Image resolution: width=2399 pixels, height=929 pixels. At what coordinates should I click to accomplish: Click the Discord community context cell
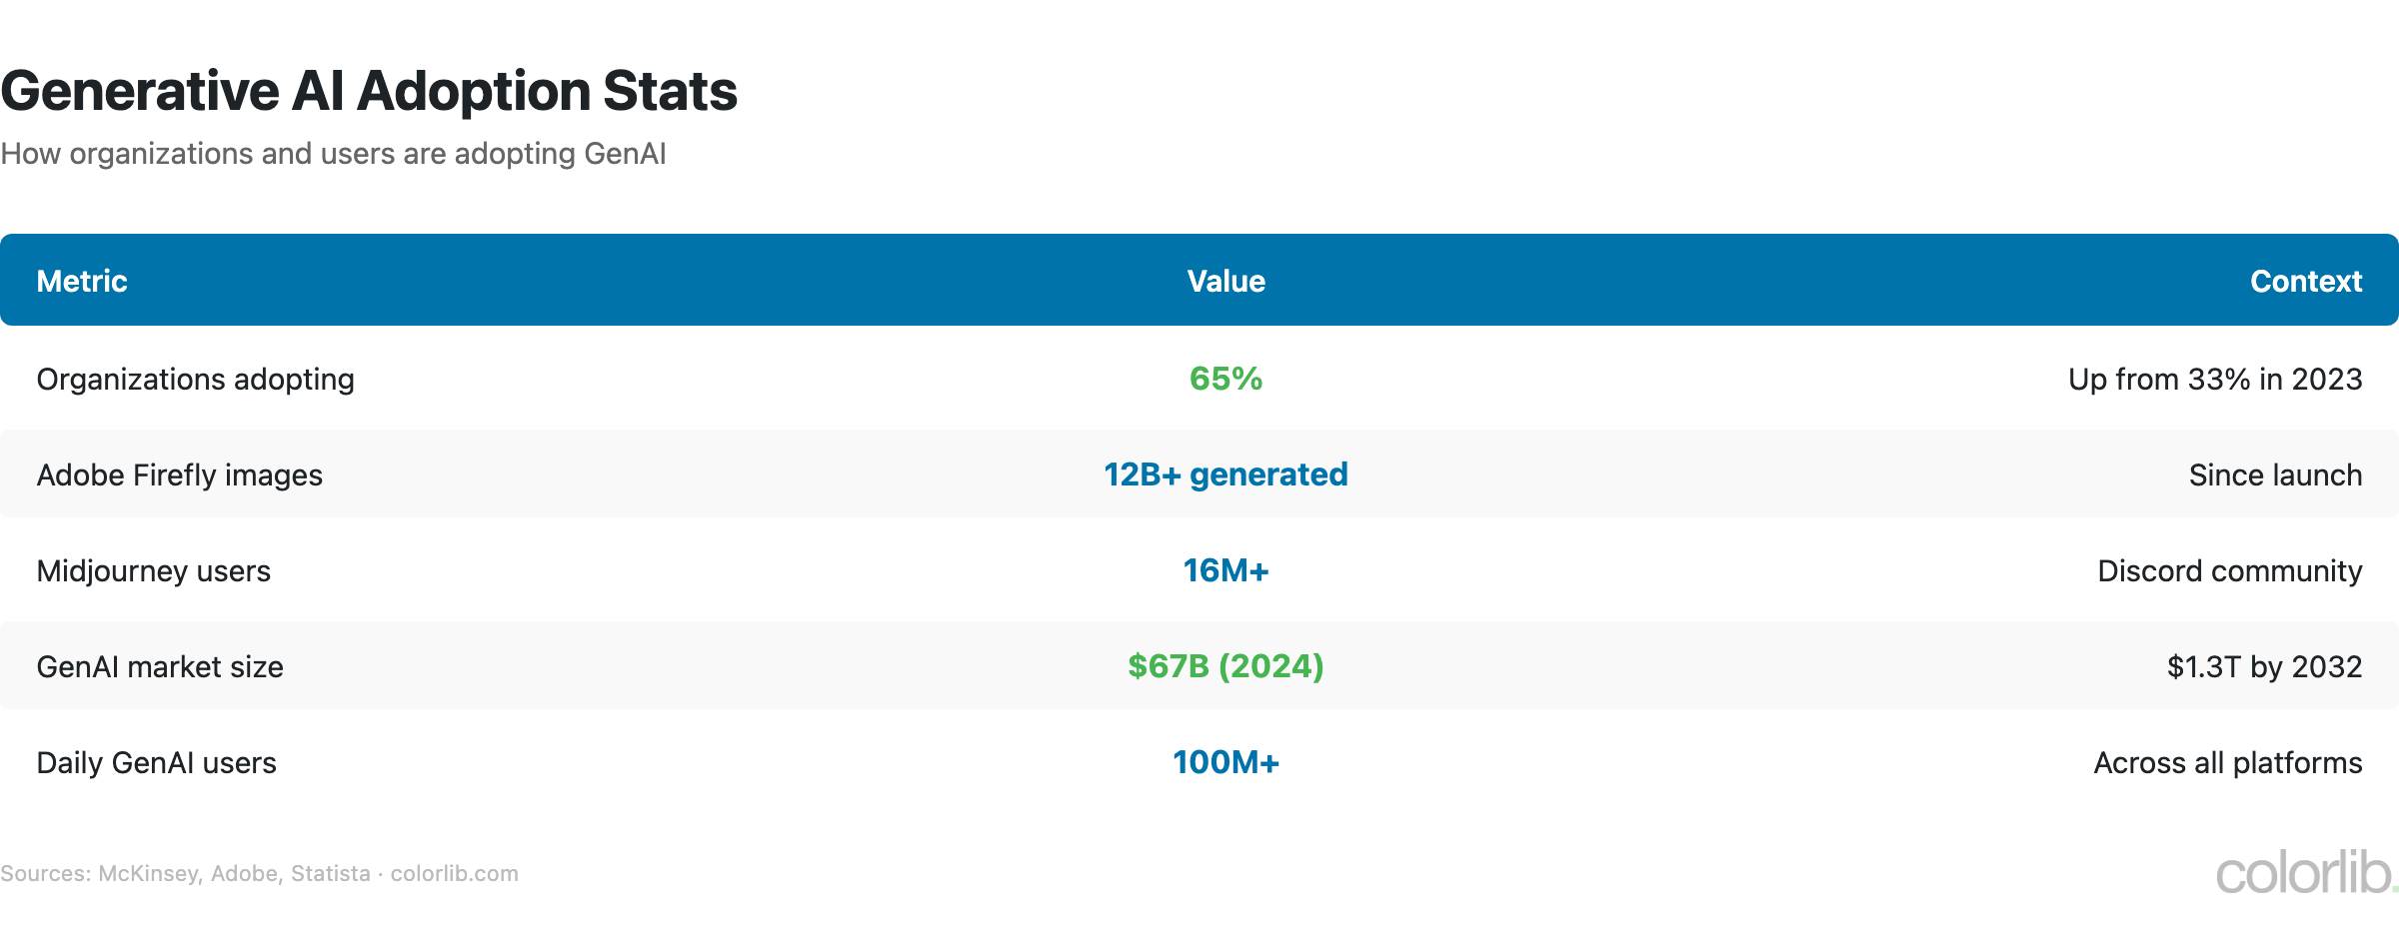tap(2229, 571)
